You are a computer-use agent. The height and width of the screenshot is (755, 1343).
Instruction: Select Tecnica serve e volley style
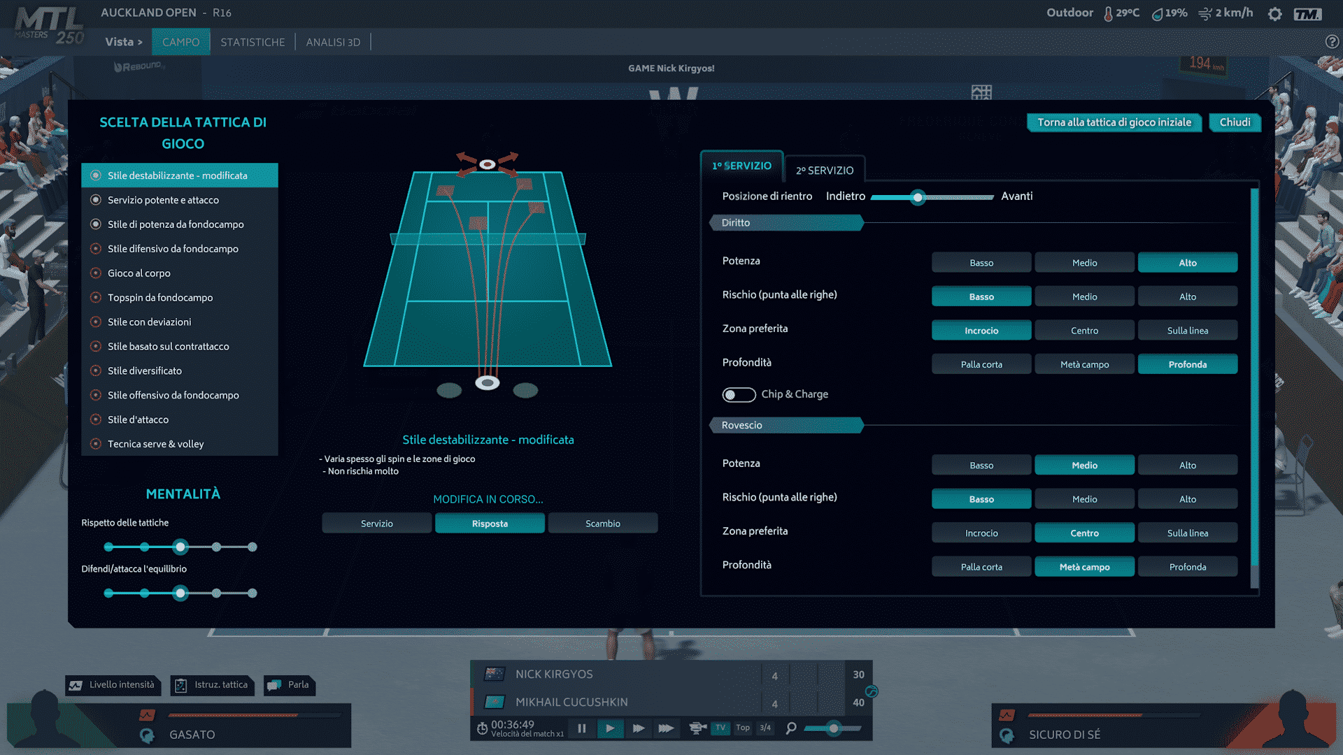click(155, 445)
